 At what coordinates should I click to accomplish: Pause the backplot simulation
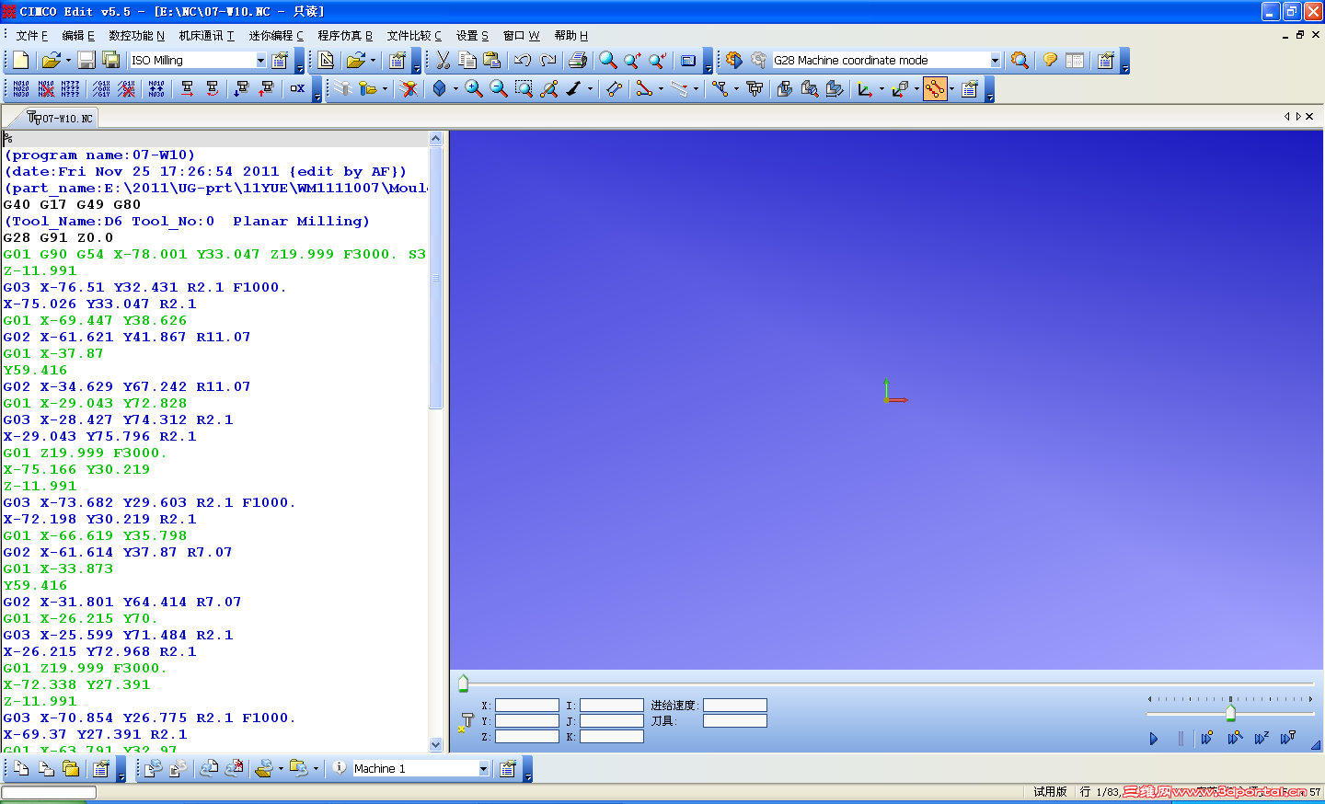1181,738
